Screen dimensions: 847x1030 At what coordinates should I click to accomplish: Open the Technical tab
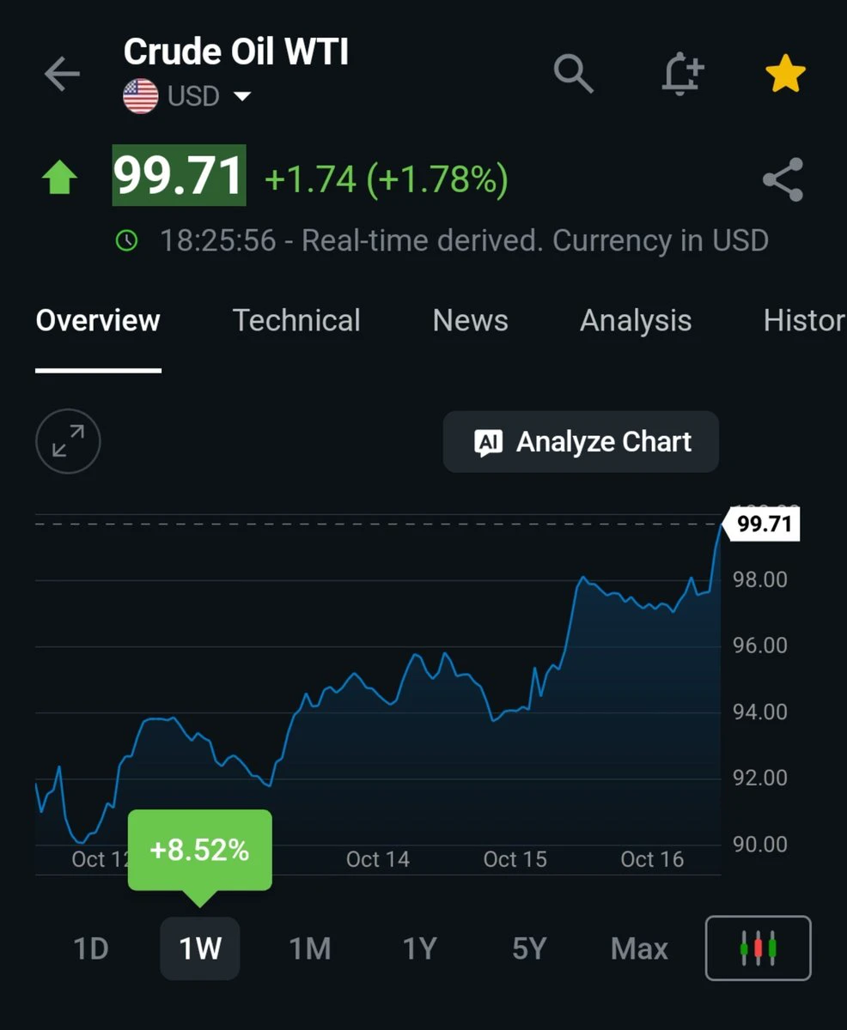click(296, 320)
